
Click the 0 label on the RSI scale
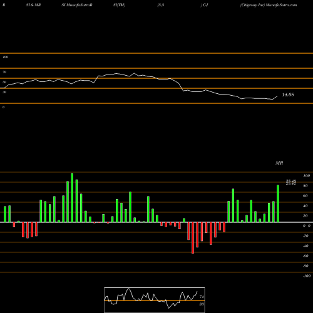(3, 107)
